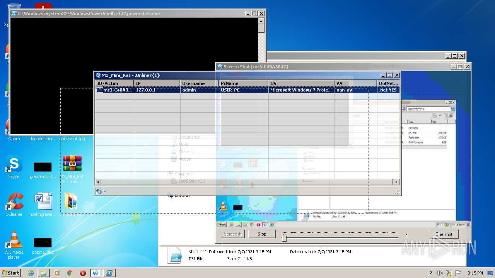The width and height of the screenshot is (495, 278).
Task: Open the CCleaner desktop shortcut
Action: coord(14,204)
